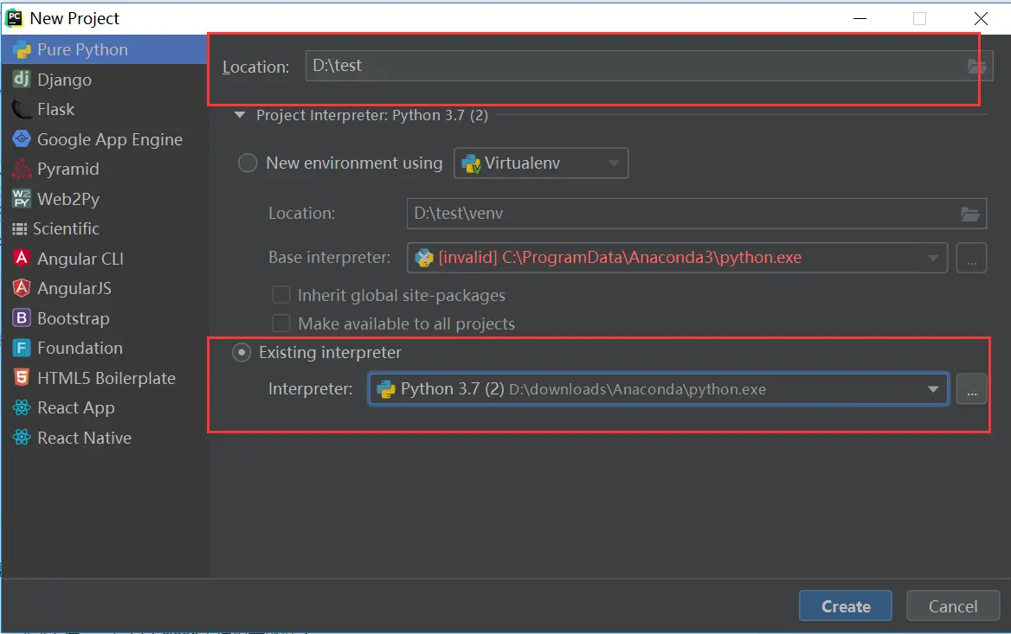Browse folder icon for project Location
Image resolution: width=1011 pixels, height=634 pixels.
(977, 66)
